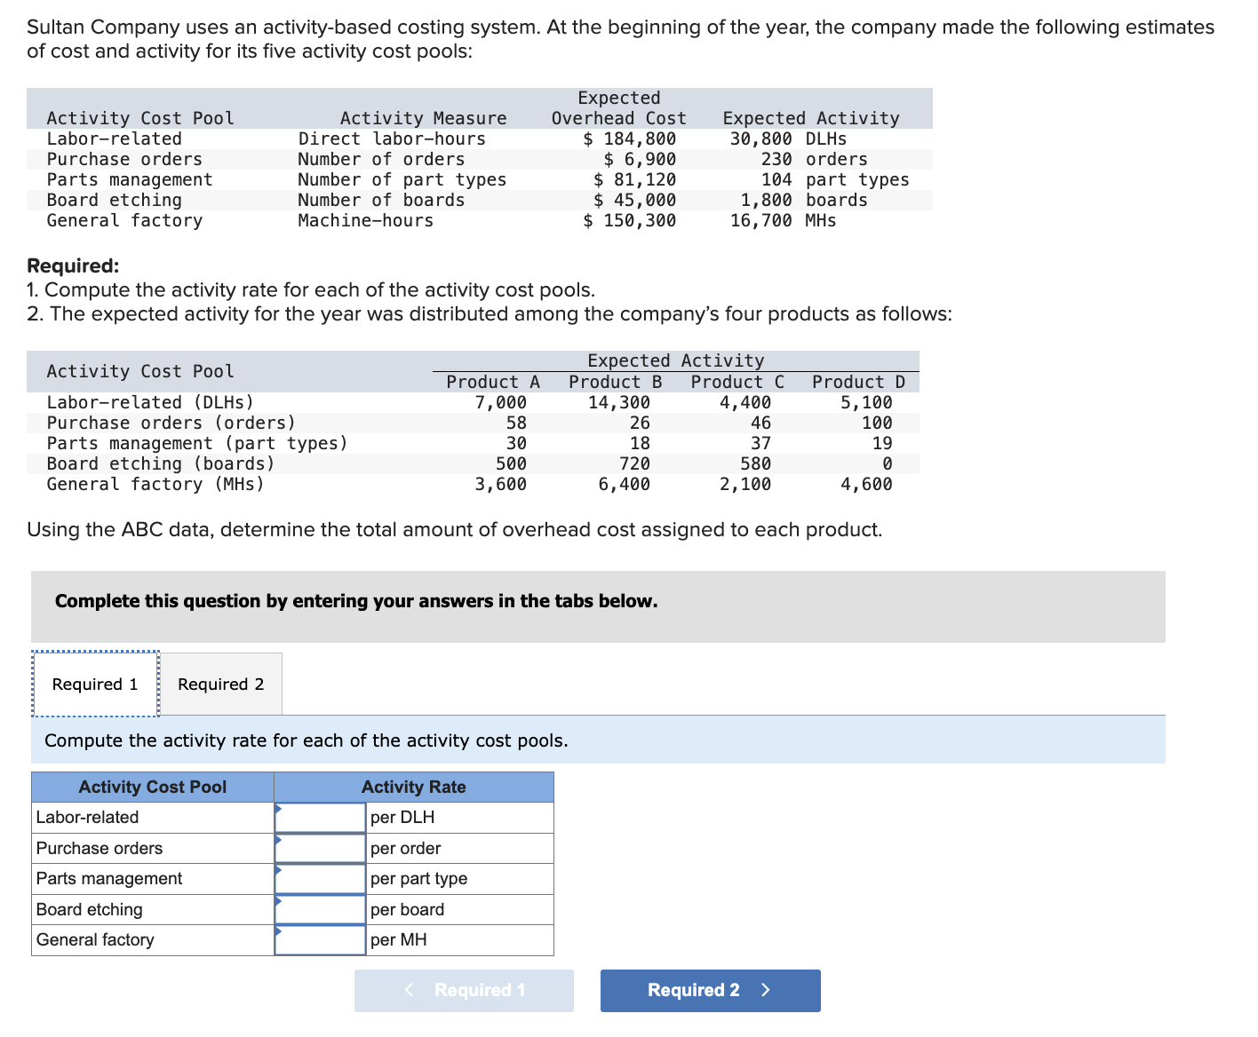This screenshot has height=1037, width=1258.
Task: Select the $ 6,900 overhead cost value
Action: click(640, 159)
